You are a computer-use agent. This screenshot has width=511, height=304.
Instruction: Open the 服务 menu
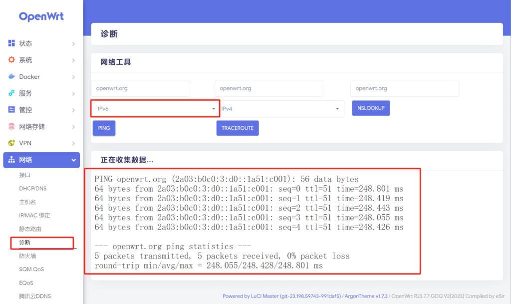click(x=41, y=93)
